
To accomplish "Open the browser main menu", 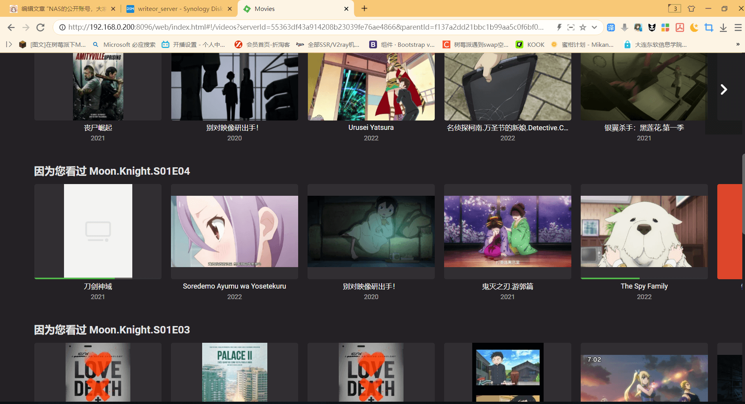I will tap(738, 27).
